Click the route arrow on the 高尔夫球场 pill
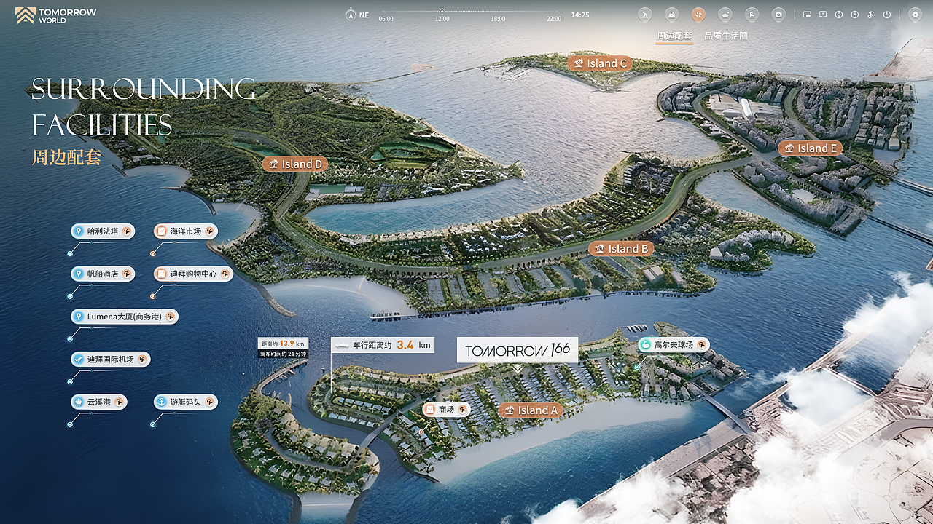 coord(702,345)
